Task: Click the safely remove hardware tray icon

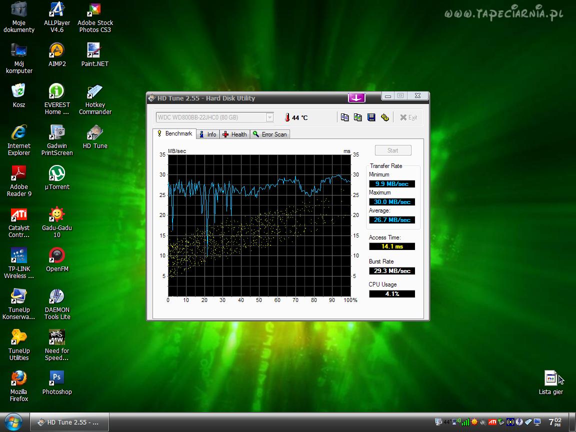Action: point(501,422)
